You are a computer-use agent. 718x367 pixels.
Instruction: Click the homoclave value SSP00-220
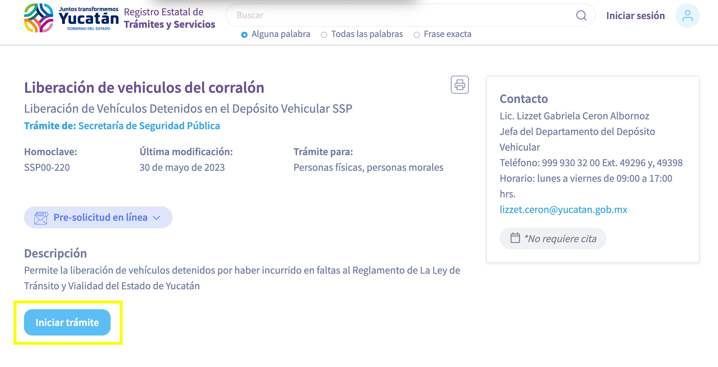47,167
